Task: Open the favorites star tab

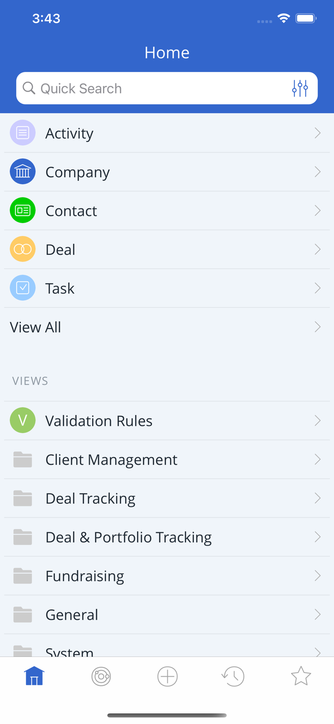Action: coord(301,676)
